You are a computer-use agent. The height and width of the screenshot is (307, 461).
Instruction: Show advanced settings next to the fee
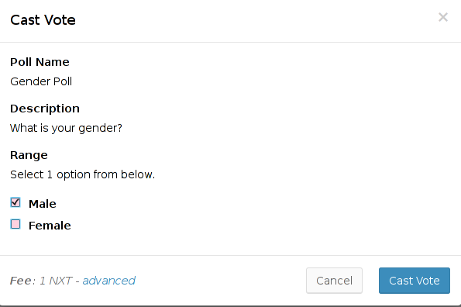click(108, 281)
